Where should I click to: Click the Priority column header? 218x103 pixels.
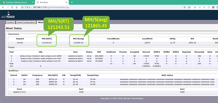point(123,52)
